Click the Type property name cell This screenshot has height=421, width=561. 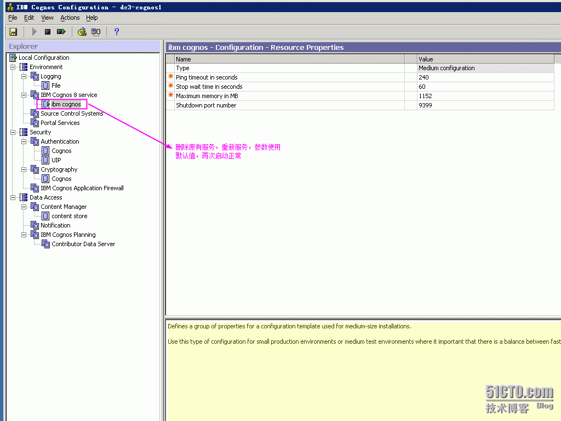[x=289, y=68]
